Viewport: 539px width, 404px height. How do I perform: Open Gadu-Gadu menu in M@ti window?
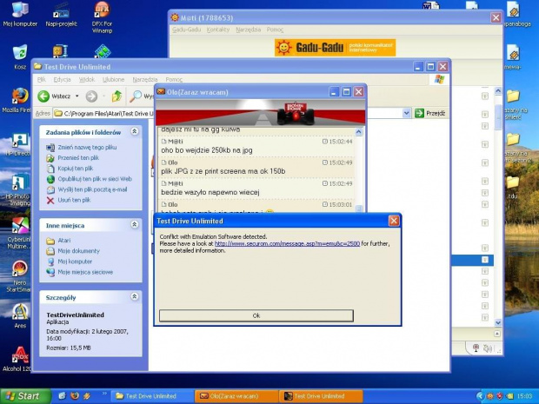click(x=186, y=30)
